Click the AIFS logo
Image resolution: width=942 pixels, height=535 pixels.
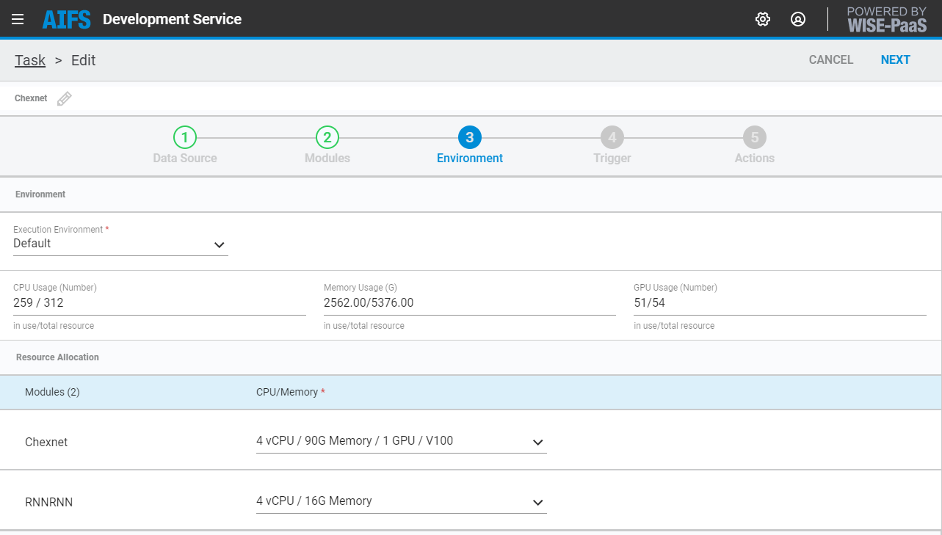tap(67, 19)
